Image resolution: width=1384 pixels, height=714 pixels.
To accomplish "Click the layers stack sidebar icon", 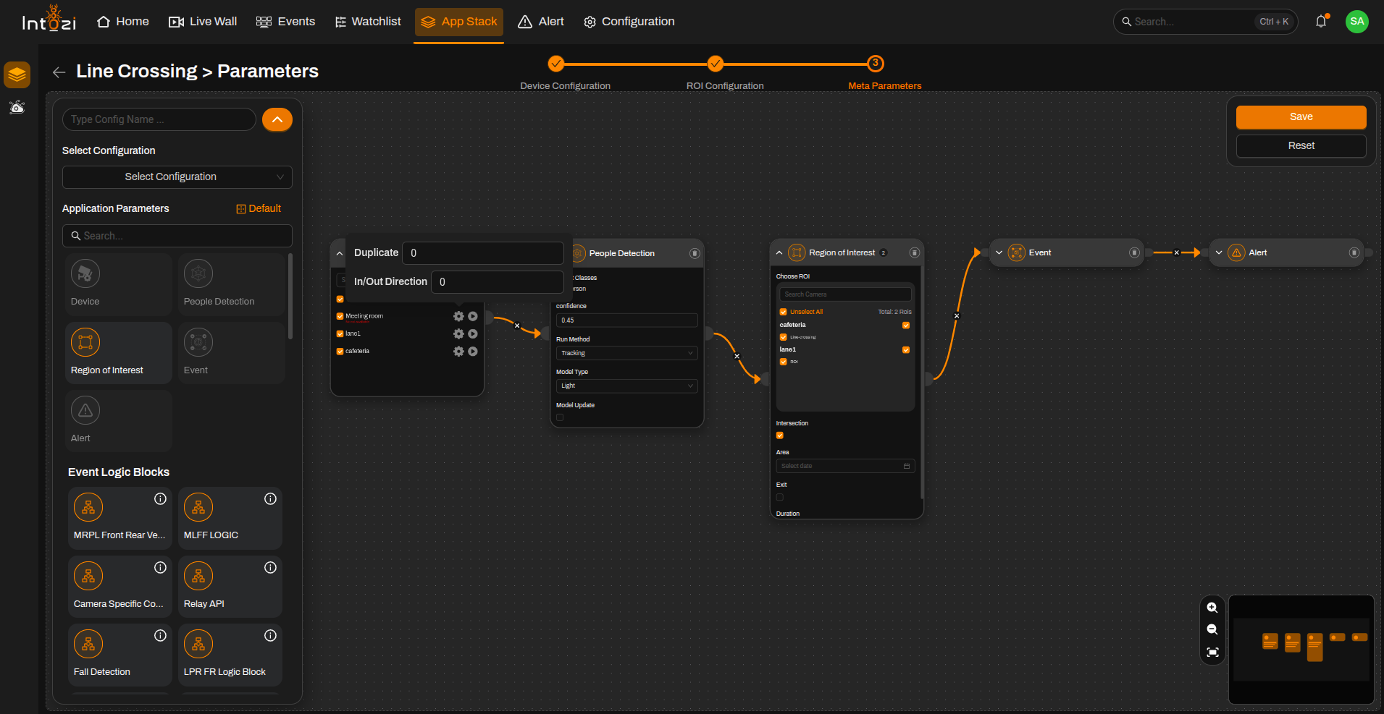I will coord(17,75).
